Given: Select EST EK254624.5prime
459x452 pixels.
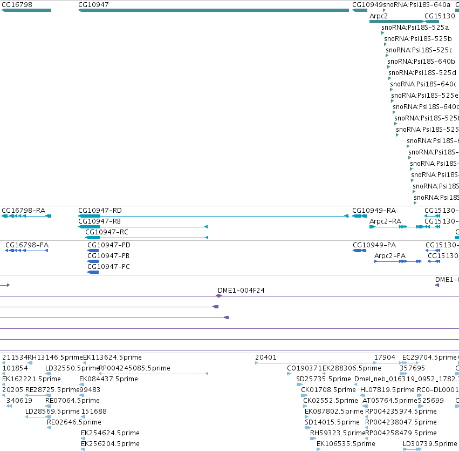Looking at the screenshot, I should coord(110,433).
